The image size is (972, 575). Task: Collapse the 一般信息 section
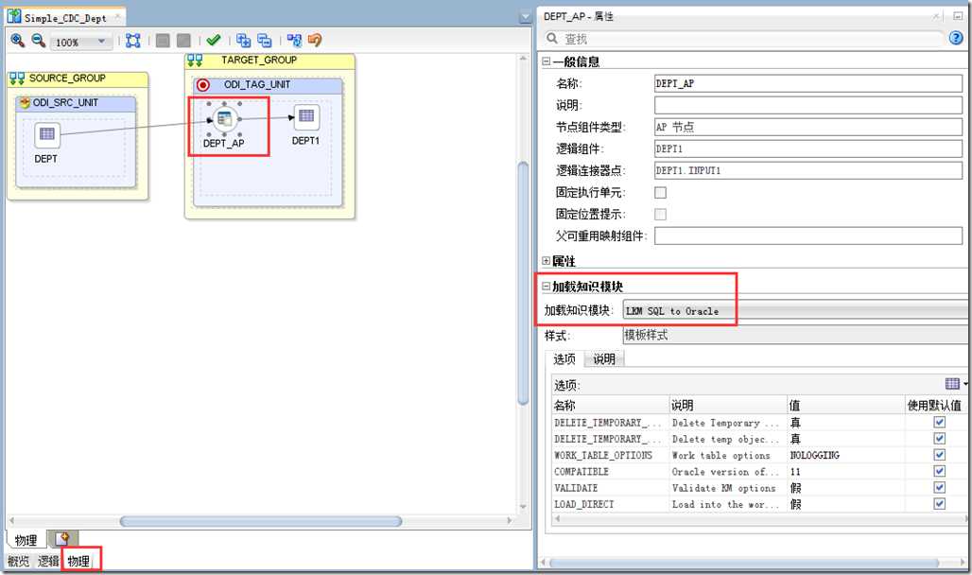point(547,61)
